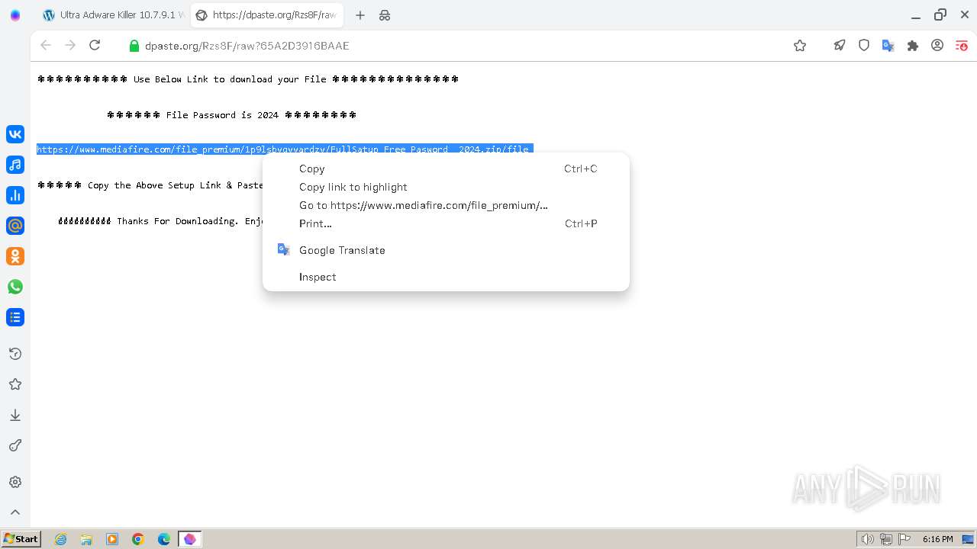
Task: Go back to previous page
Action: coord(46,46)
